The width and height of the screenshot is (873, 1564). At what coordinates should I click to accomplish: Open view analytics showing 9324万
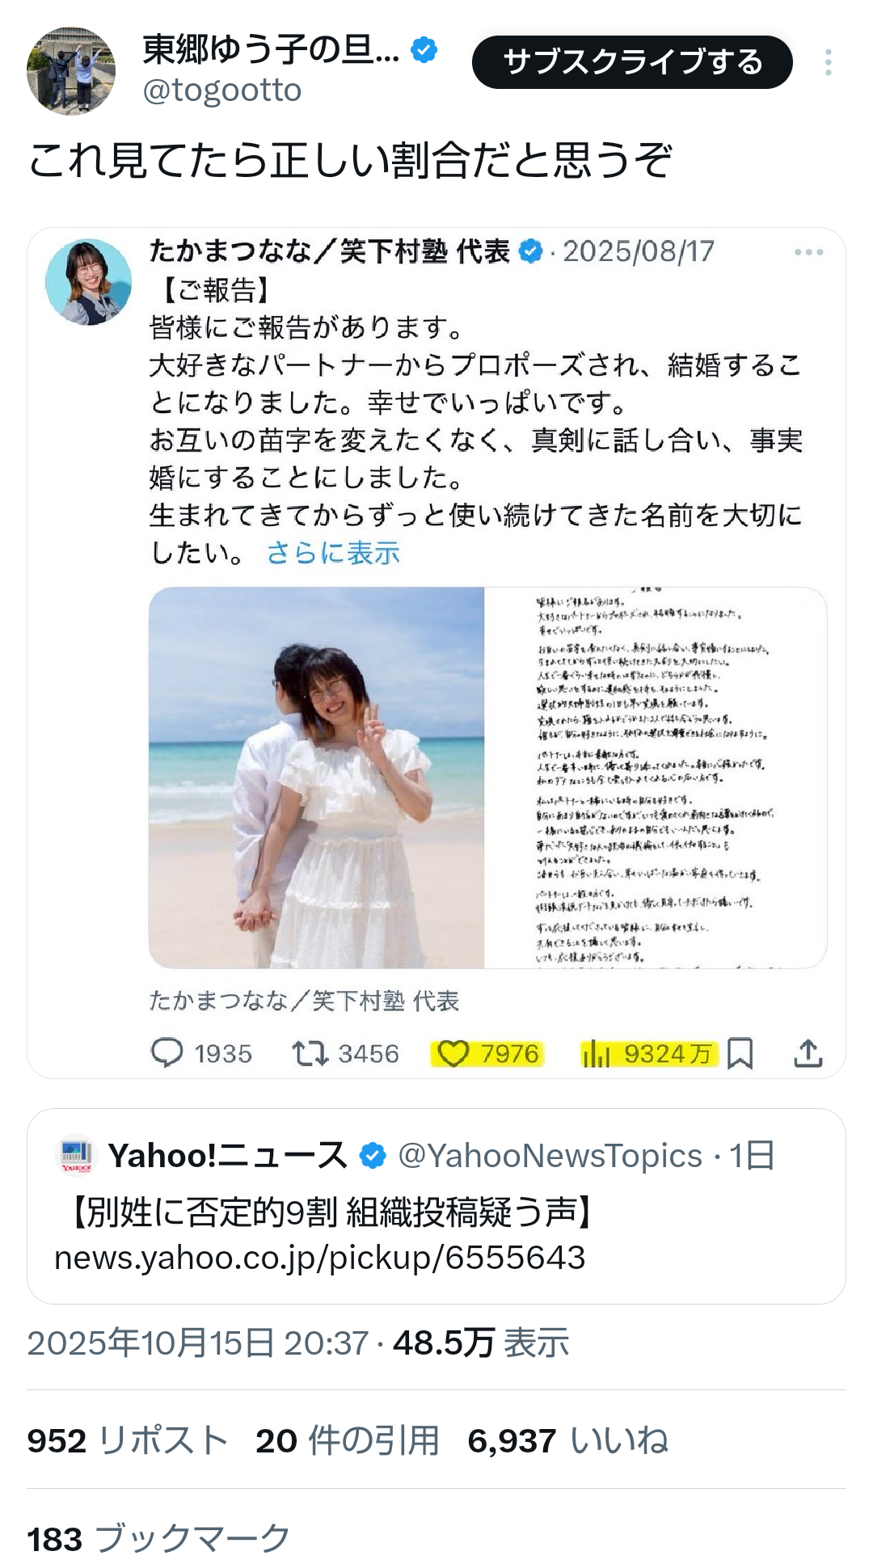[596, 1053]
